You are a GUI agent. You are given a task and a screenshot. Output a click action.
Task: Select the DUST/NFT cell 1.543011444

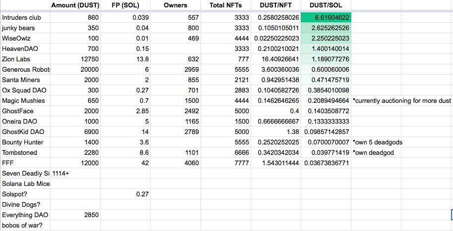pyautogui.click(x=275, y=163)
